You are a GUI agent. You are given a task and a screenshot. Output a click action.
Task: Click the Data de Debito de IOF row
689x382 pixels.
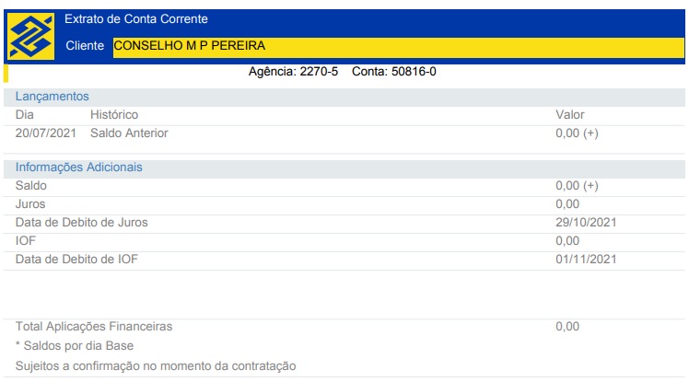click(x=76, y=260)
